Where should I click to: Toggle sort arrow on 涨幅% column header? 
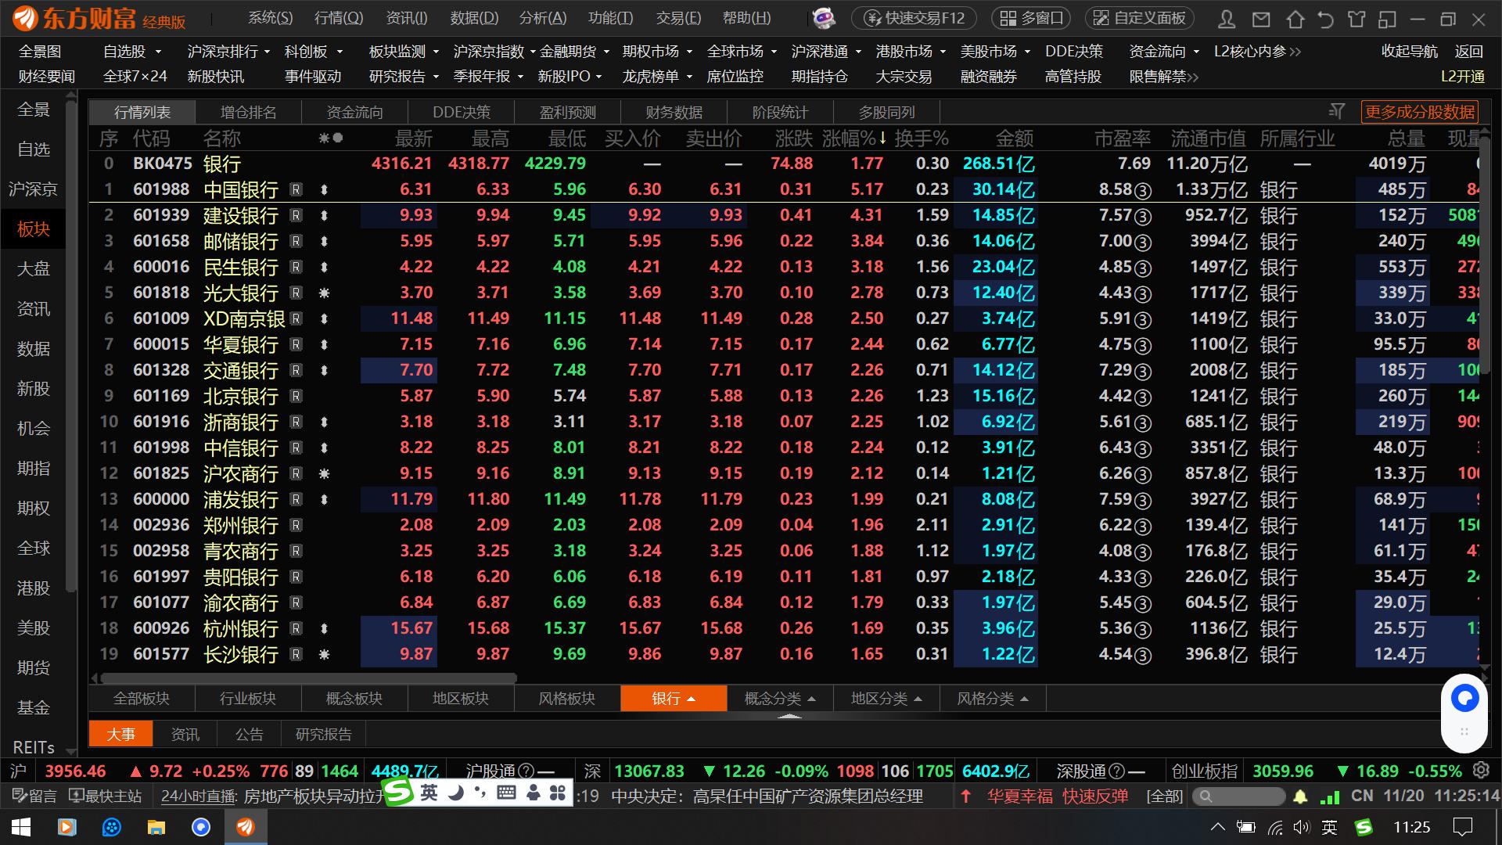point(883,138)
